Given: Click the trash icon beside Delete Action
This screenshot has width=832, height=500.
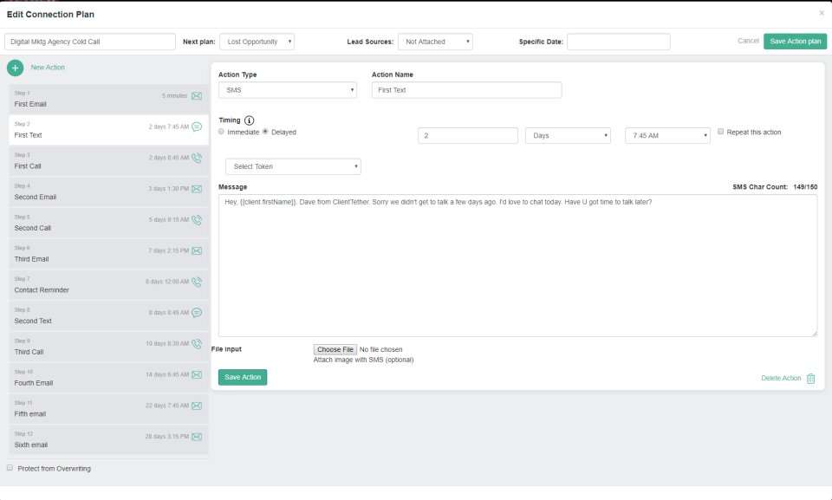Looking at the screenshot, I should pyautogui.click(x=811, y=379).
